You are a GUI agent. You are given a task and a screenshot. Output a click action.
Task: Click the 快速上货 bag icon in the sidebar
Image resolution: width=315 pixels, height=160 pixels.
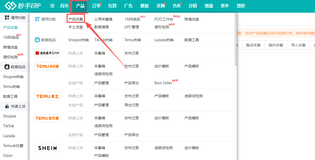(x=7, y=106)
